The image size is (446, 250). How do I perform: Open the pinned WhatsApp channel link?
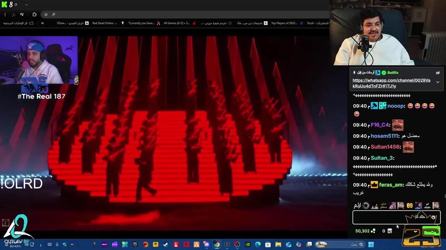(391, 83)
